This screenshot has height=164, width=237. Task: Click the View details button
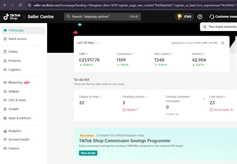tap(88, 153)
